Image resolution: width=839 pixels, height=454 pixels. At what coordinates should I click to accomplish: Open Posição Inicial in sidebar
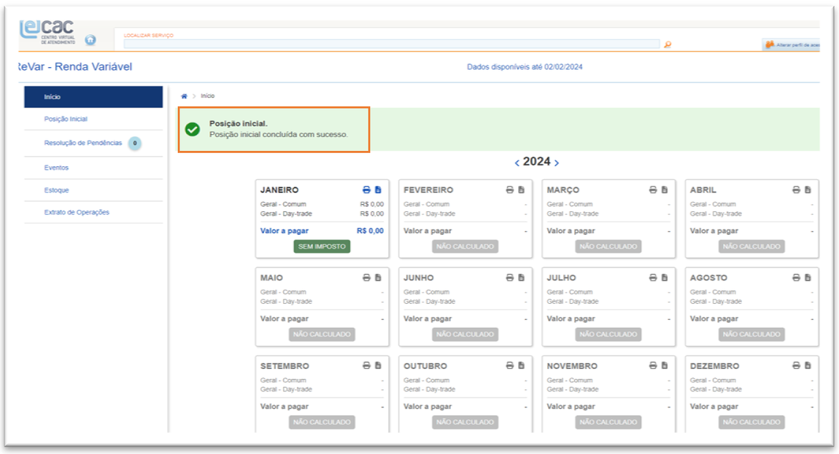66,120
